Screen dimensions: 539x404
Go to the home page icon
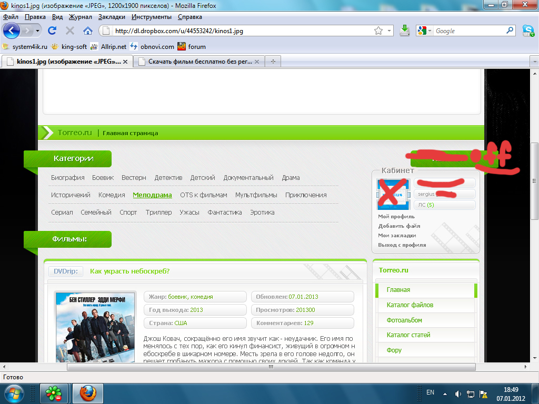tap(88, 31)
